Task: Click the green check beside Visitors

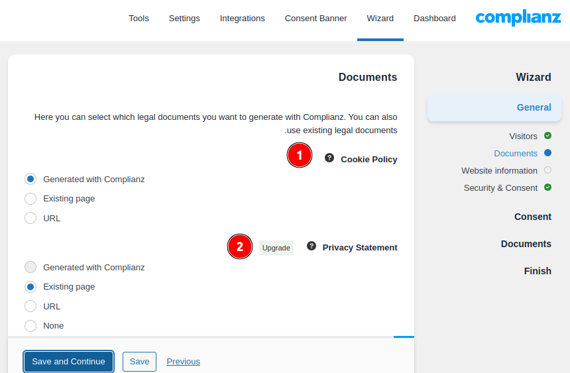Action: coord(547,136)
